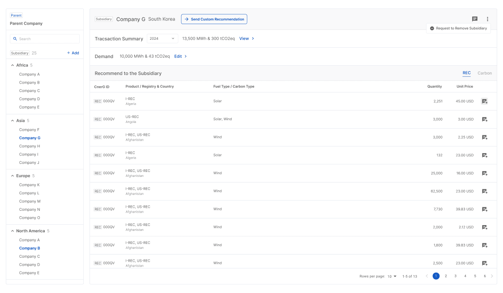Click the recommend icon on the last Wind row
The width and height of the screenshot is (503, 293).
(x=484, y=263)
